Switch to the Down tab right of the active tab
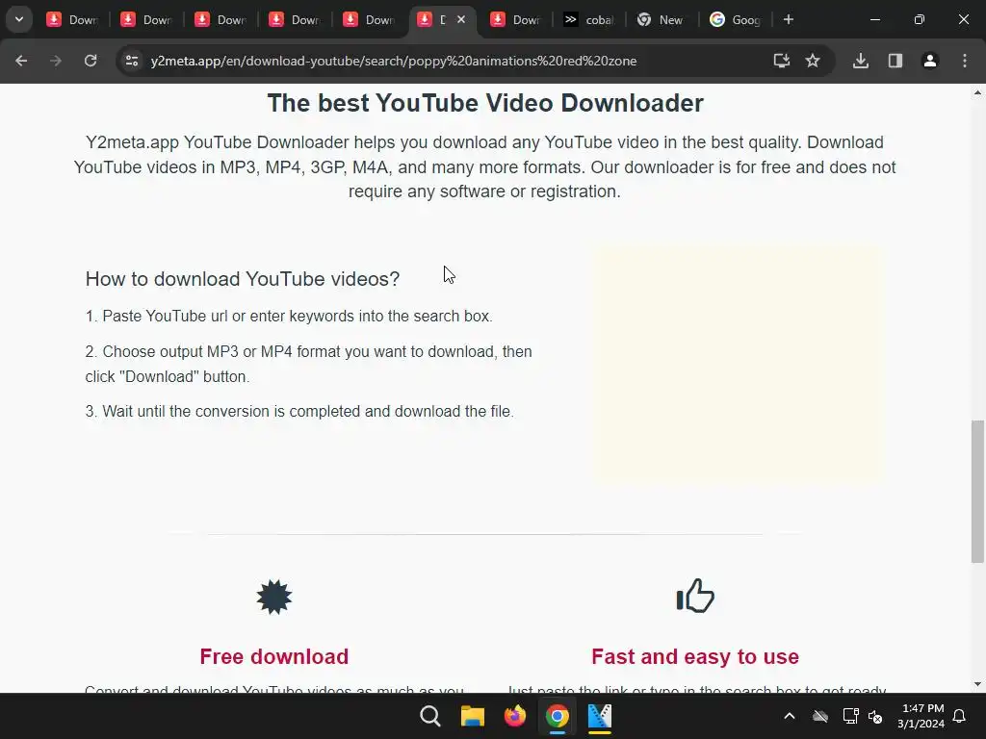This screenshot has height=739, width=986. pos(516,19)
